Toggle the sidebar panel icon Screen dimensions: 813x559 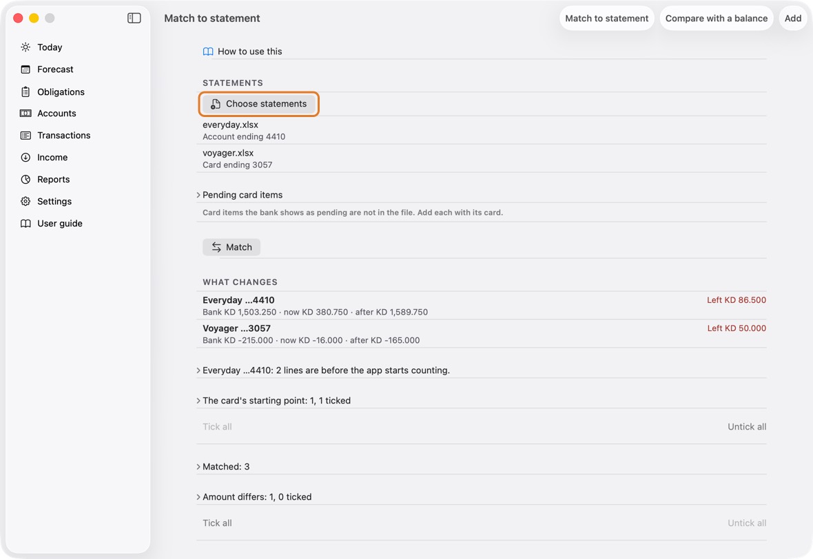(134, 18)
